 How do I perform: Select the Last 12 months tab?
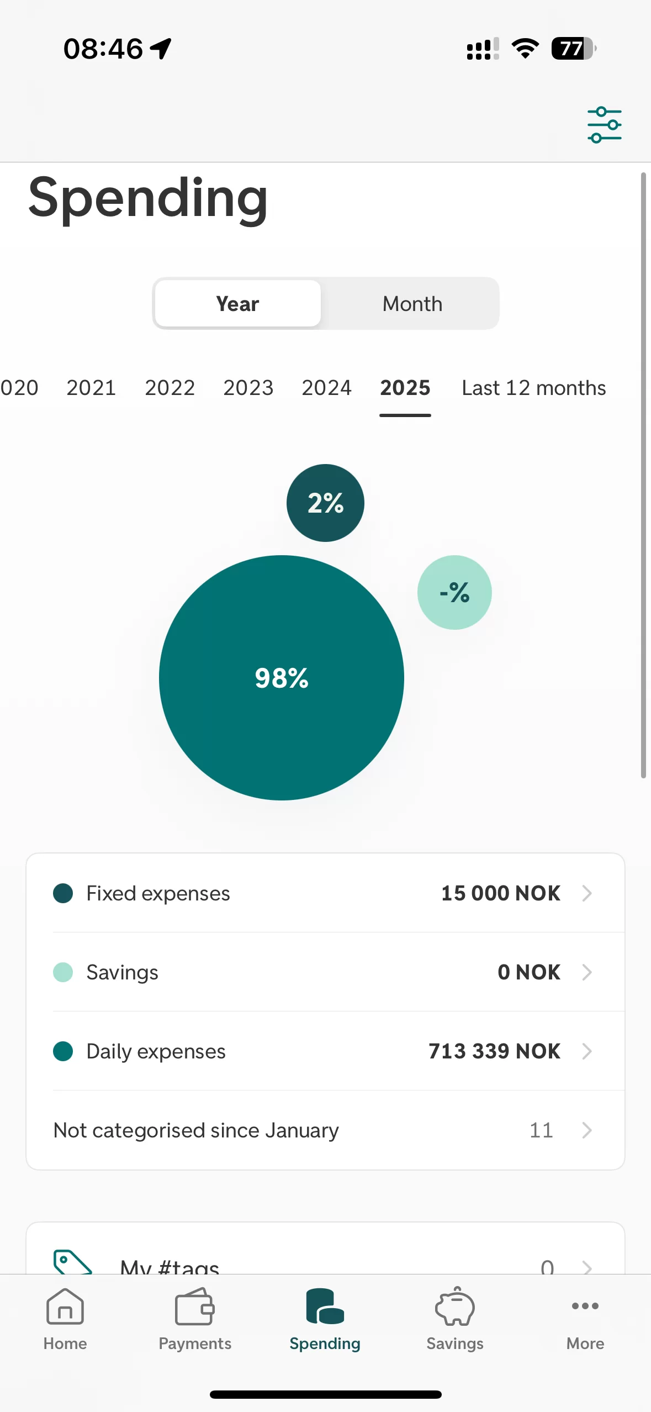[x=533, y=388]
